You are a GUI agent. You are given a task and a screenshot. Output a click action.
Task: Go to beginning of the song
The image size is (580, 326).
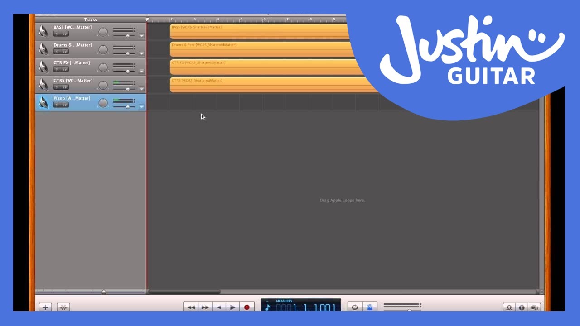[x=219, y=307]
